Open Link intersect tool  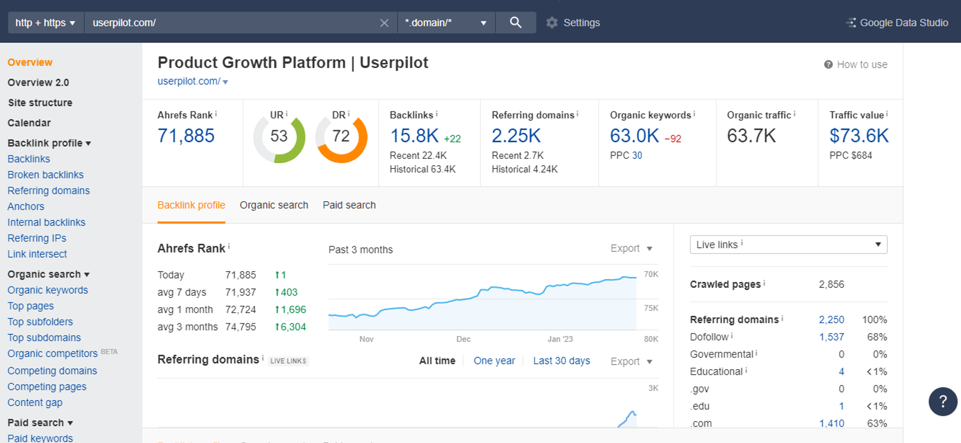point(37,254)
